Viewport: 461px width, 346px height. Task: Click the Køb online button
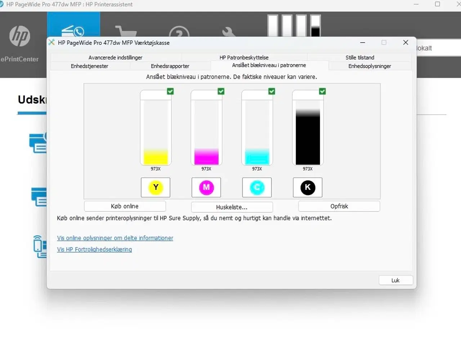tap(125, 206)
